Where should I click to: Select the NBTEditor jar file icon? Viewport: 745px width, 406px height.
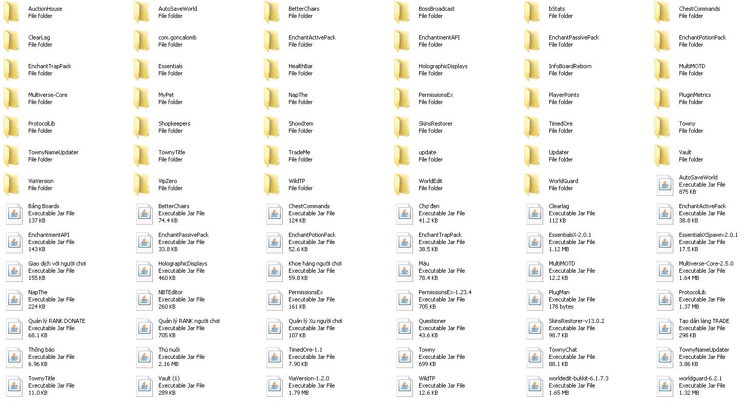tap(144, 300)
